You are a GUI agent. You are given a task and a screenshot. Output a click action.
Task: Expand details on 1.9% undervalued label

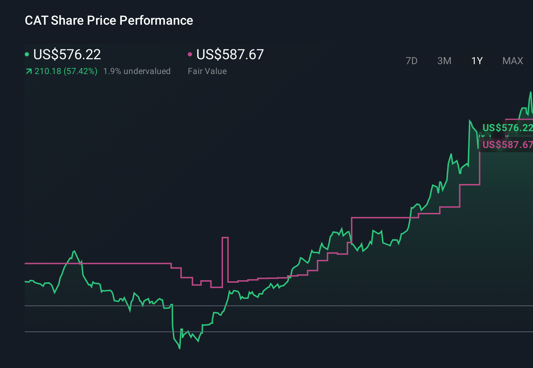click(137, 71)
